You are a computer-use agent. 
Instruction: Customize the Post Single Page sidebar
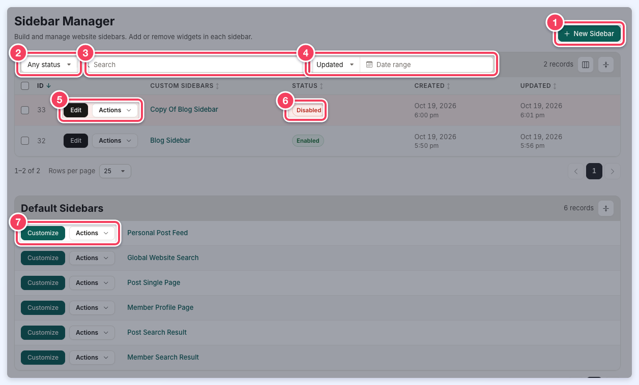tap(43, 283)
